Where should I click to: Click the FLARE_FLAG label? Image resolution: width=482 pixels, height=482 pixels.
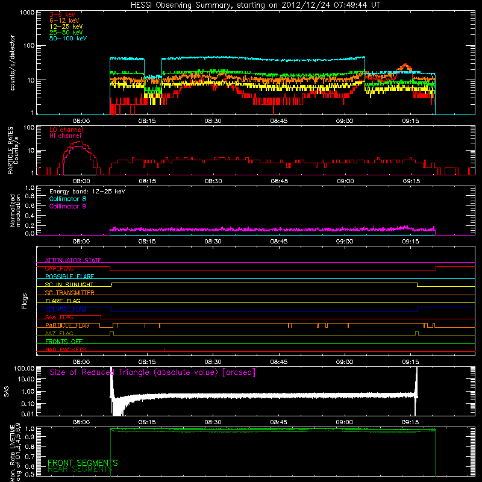[63, 301]
